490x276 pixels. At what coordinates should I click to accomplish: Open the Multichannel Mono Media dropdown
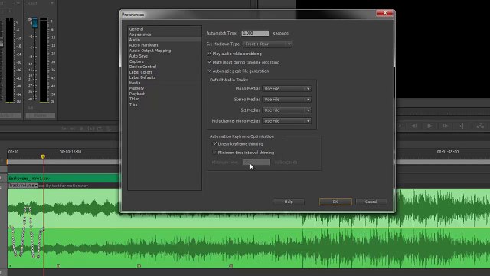[287, 121]
